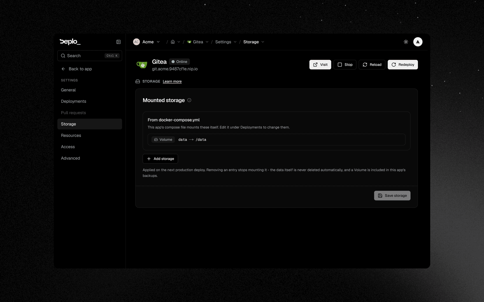Click the Online status badge

tap(179, 62)
